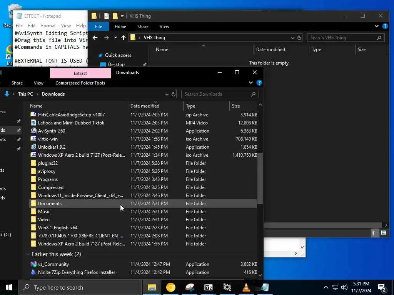Collapse the Earlier this week group

[28, 254]
